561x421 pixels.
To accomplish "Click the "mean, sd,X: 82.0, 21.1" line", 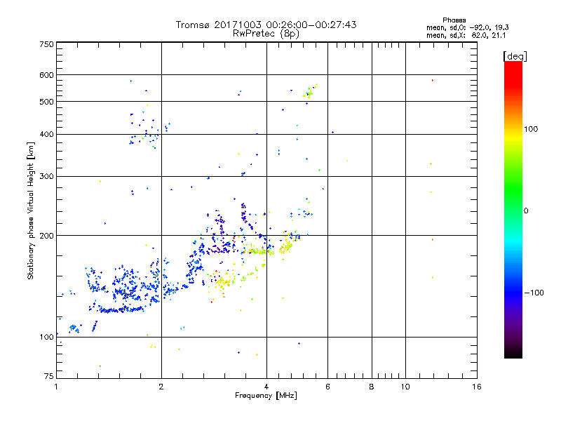I will (466, 35).
